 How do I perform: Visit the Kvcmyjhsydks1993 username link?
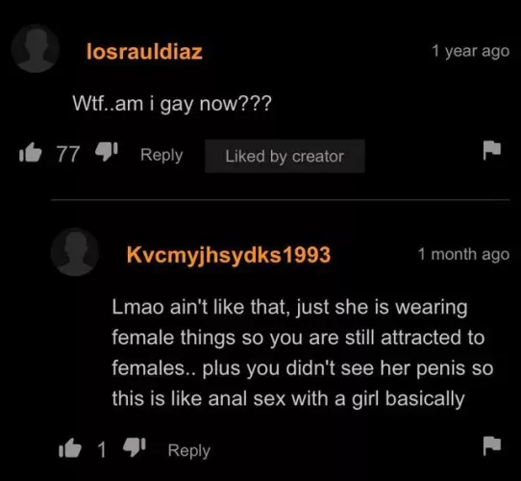229,255
